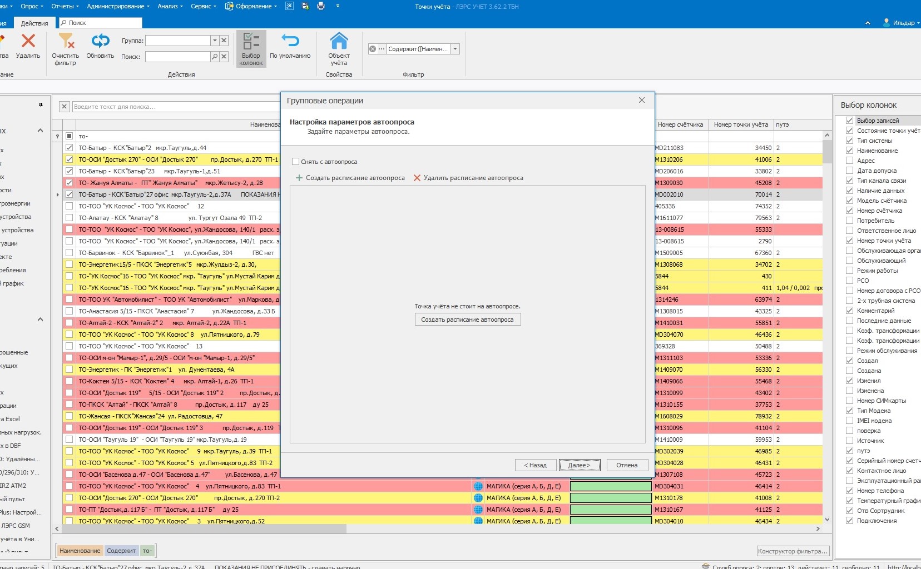Uncheck the Комментарий column checkbox

(849, 311)
